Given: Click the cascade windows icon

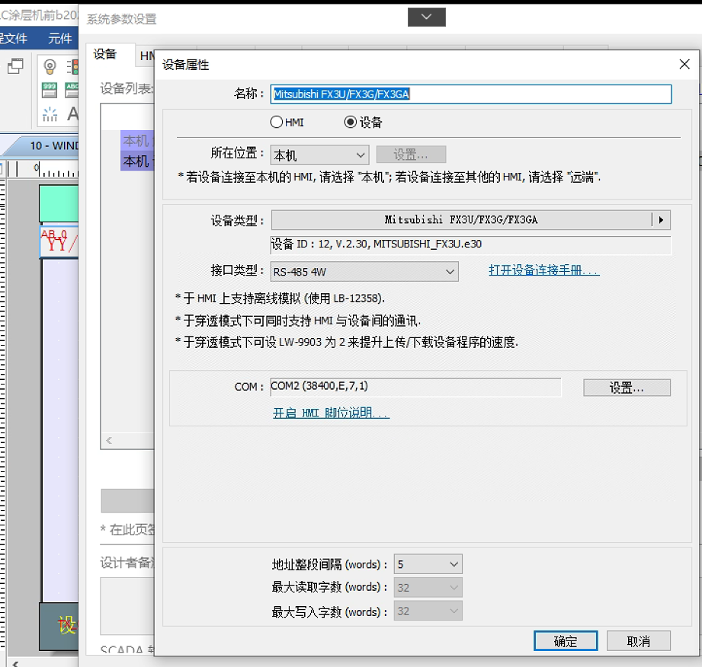Looking at the screenshot, I should [15, 66].
